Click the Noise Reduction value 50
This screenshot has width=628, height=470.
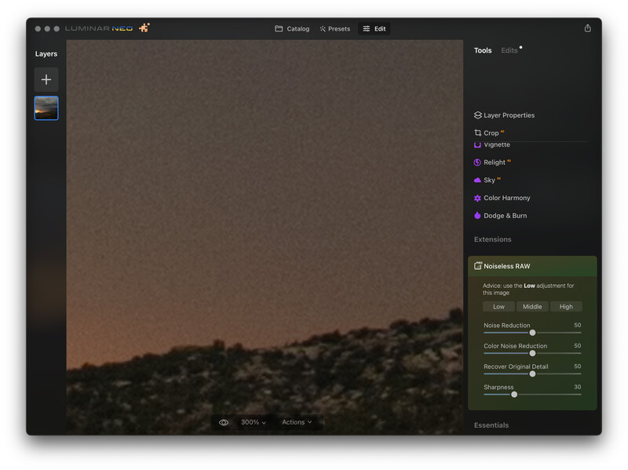[578, 325]
